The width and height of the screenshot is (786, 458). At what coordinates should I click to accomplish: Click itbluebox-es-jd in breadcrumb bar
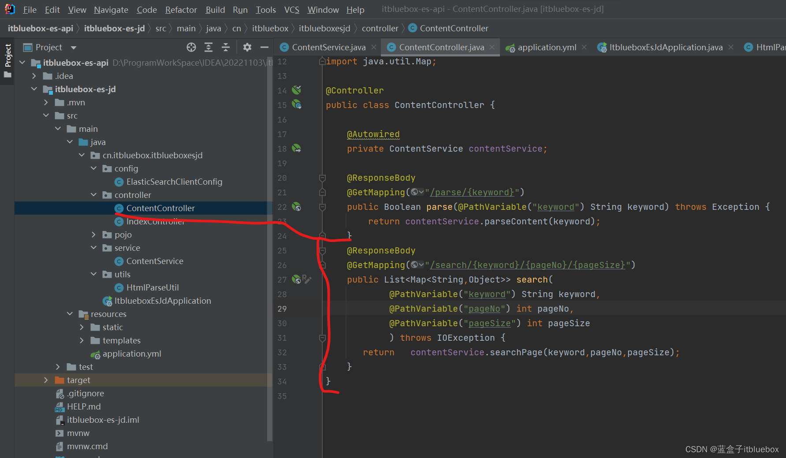[x=114, y=28]
